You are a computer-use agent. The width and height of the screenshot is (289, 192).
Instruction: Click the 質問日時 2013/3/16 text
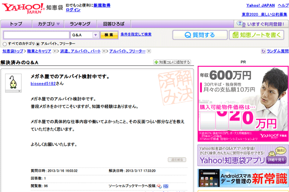click(x=54, y=171)
